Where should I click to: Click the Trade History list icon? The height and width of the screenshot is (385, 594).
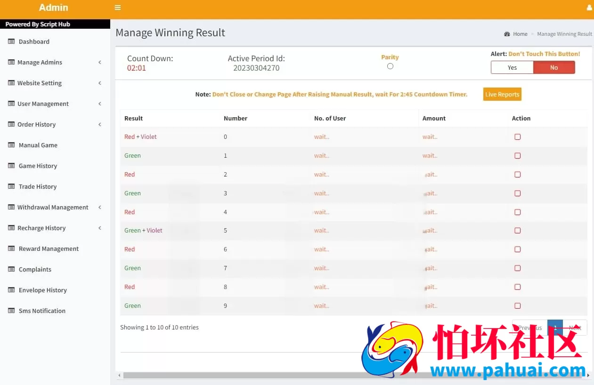pyautogui.click(x=11, y=186)
